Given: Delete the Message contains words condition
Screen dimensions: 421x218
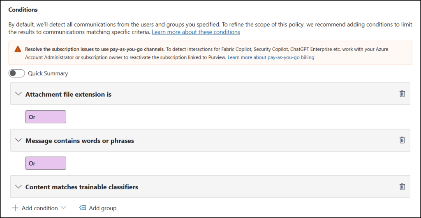Looking at the screenshot, I should (402, 140).
